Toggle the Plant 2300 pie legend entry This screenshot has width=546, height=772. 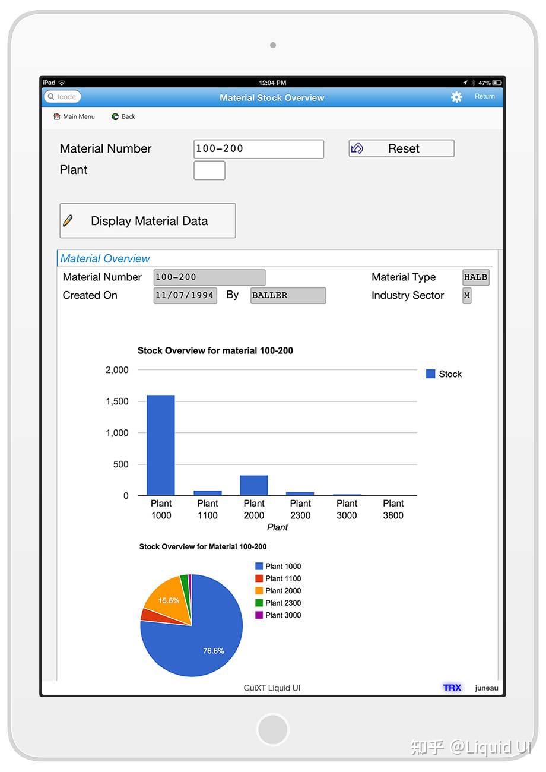pyautogui.click(x=278, y=603)
